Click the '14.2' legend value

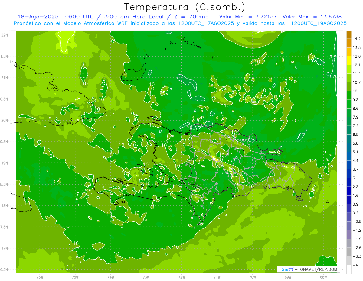pyautogui.click(x=357, y=39)
